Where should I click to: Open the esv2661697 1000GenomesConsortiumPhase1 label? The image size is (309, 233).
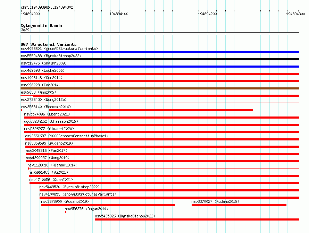point(67,136)
